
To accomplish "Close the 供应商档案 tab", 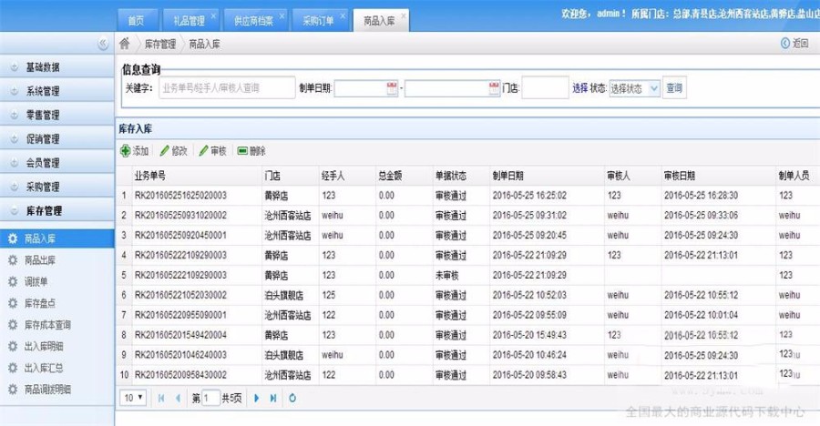I will pyautogui.click(x=282, y=16).
